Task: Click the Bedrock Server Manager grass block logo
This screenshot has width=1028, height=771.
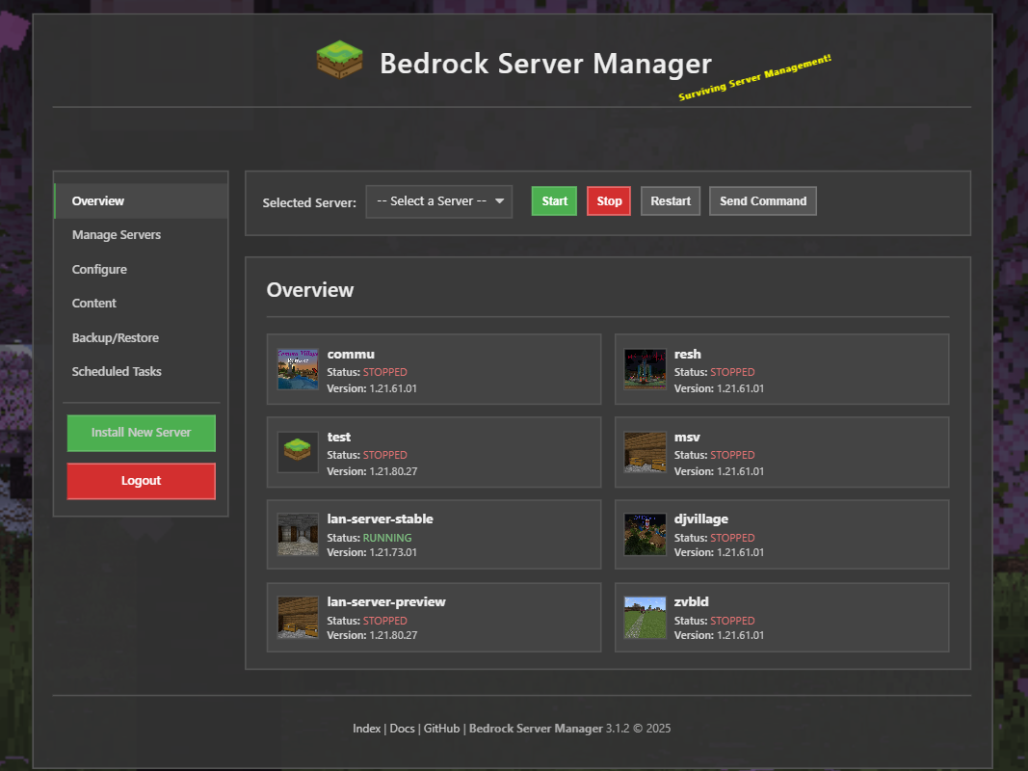Action: coord(339,60)
